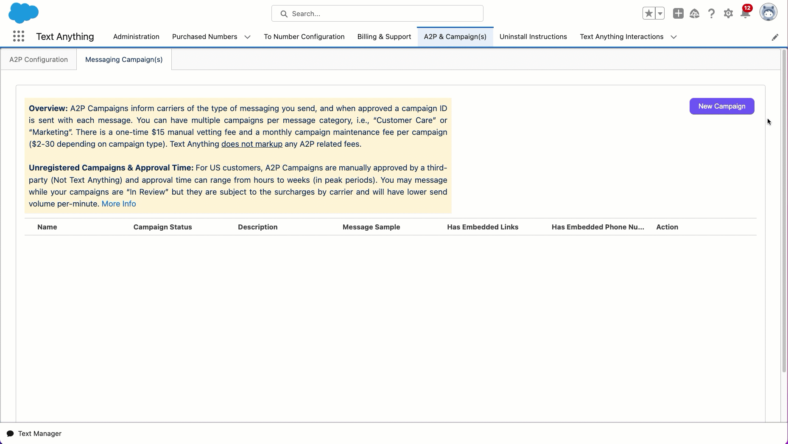Expand the Favorites list dropdown arrow
The width and height of the screenshot is (788, 444).
[x=660, y=14]
